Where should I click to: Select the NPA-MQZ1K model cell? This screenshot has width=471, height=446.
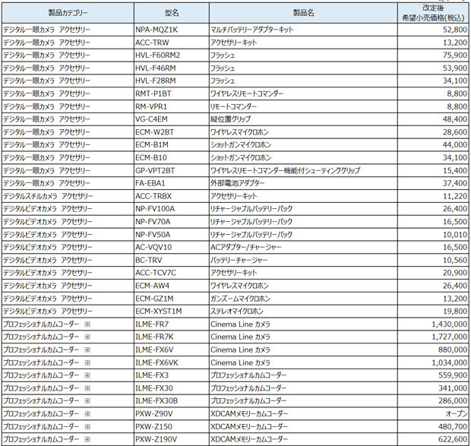click(x=172, y=30)
